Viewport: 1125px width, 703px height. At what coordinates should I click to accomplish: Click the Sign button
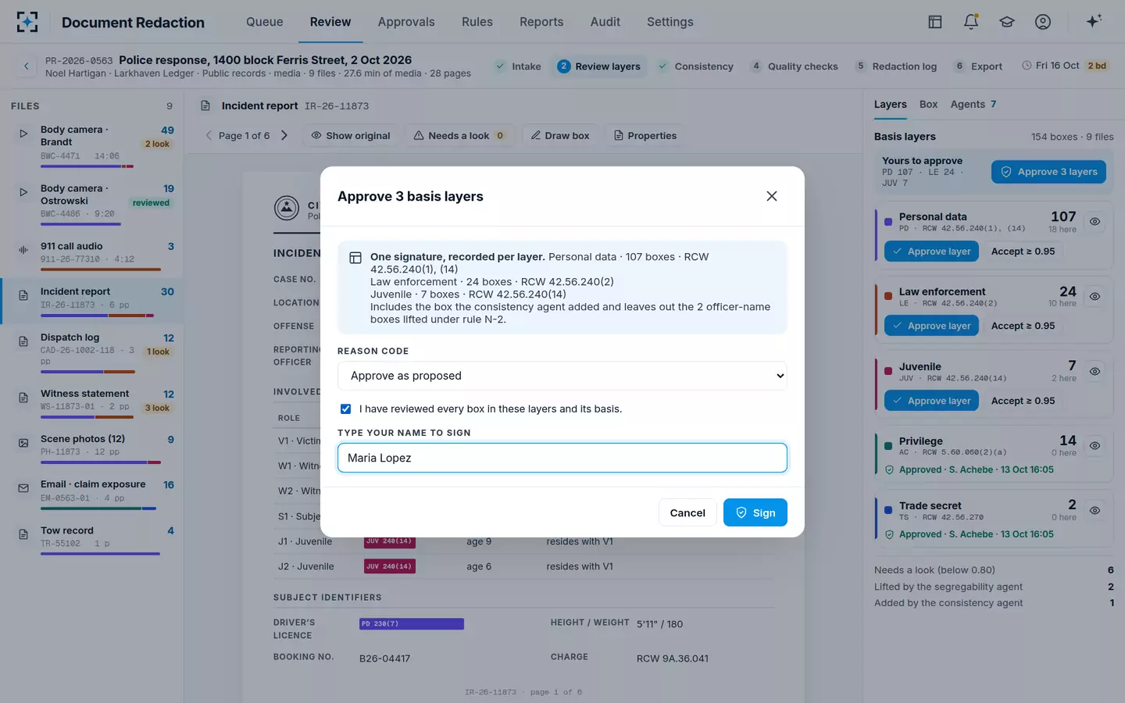(755, 512)
